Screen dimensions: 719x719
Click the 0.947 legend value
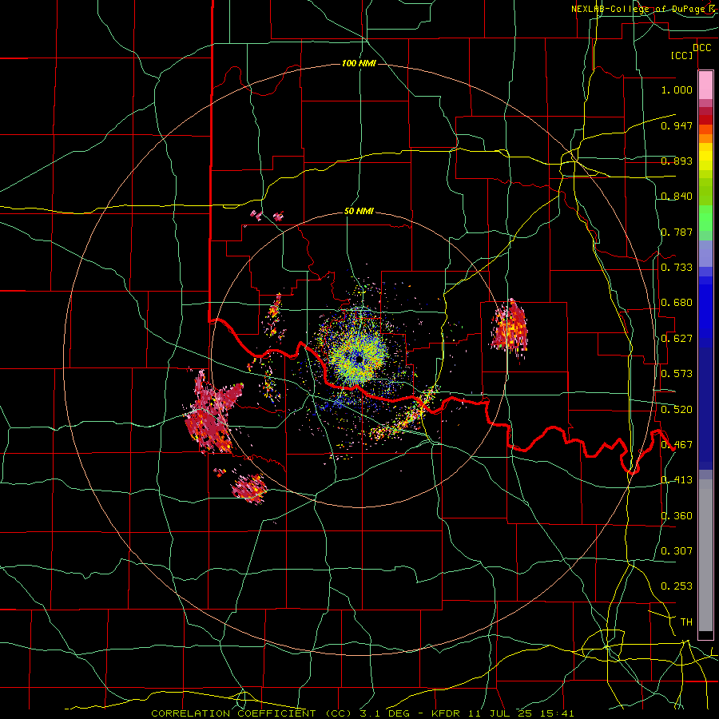coord(677,125)
